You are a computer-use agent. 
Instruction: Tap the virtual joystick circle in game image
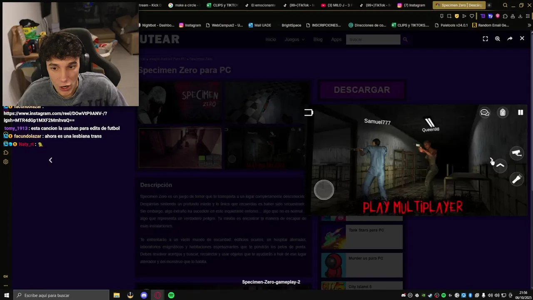point(324,190)
